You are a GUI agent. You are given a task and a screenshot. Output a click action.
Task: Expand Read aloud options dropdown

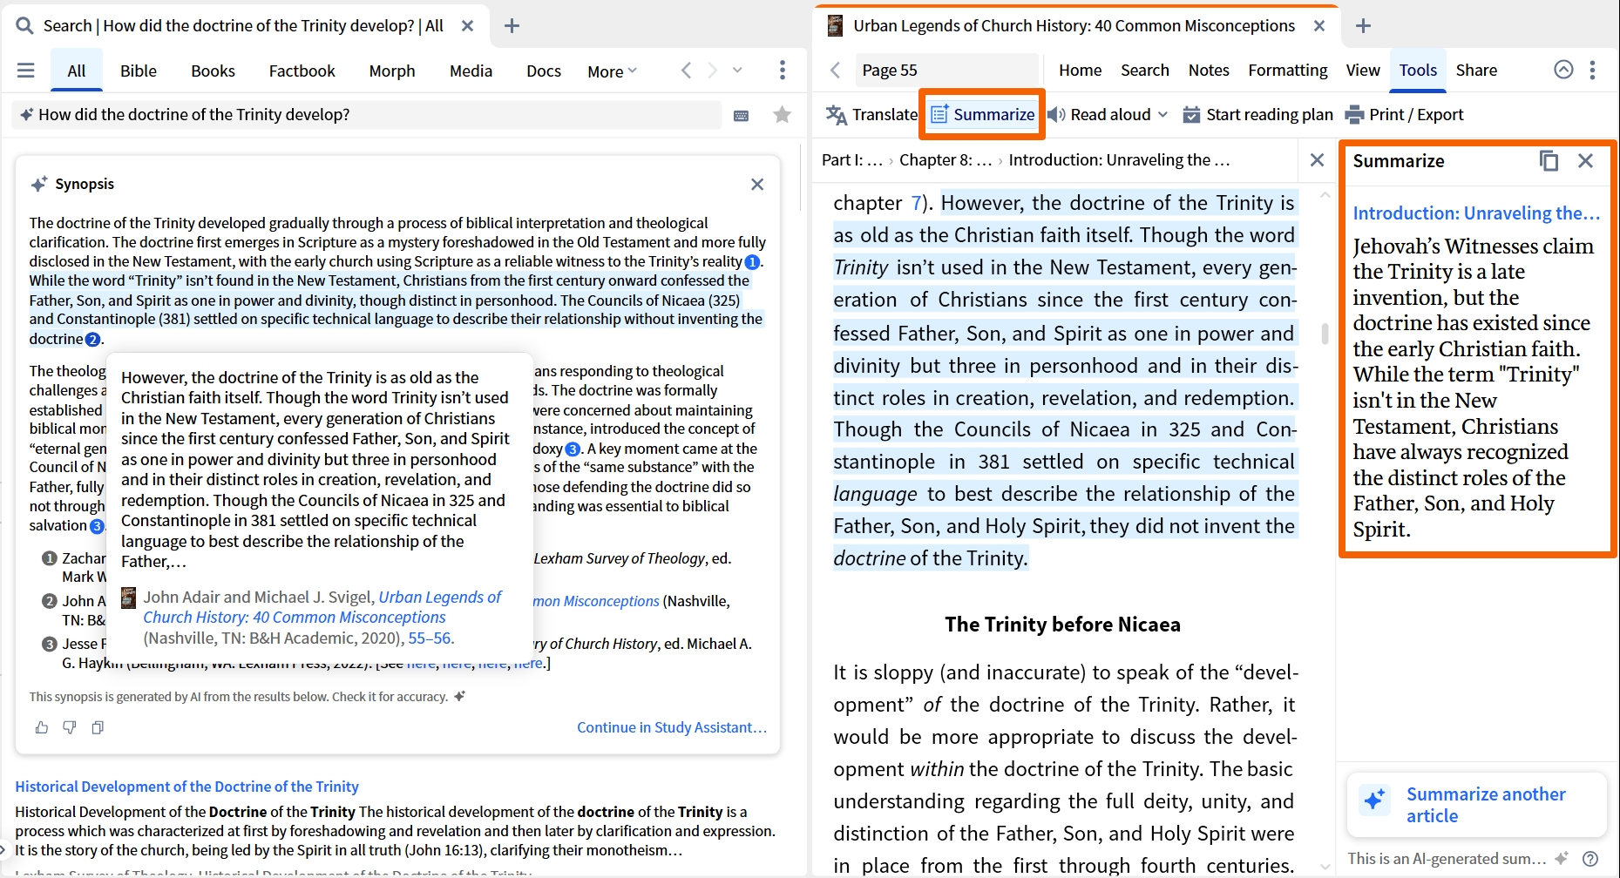tap(1163, 115)
